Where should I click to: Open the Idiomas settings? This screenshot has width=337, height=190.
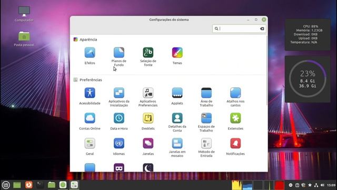119,147
